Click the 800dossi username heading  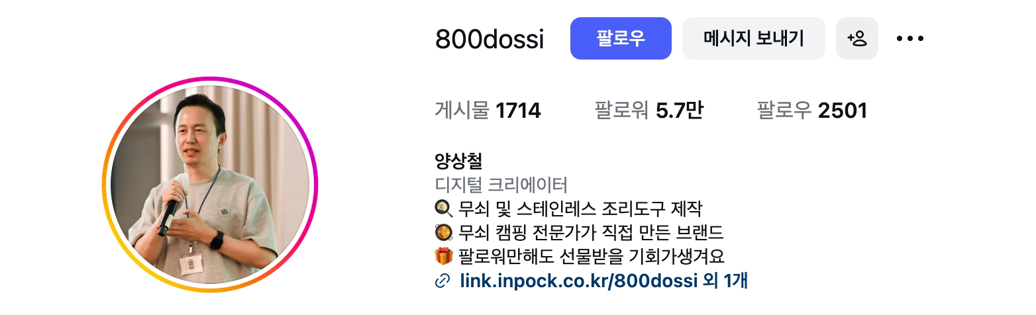click(x=490, y=39)
